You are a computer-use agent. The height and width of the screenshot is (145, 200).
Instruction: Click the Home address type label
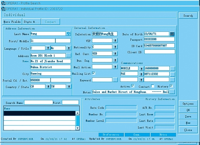tap(25, 61)
